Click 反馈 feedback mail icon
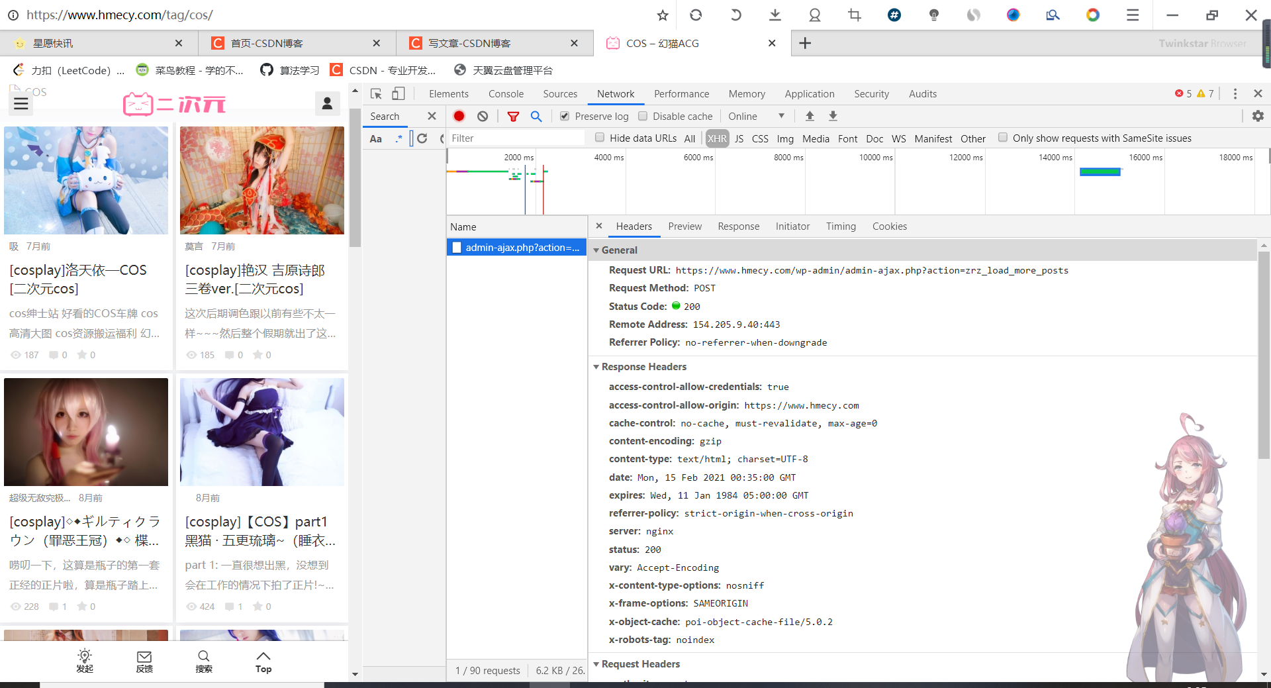Viewport: 1271px width, 688px height. (144, 661)
